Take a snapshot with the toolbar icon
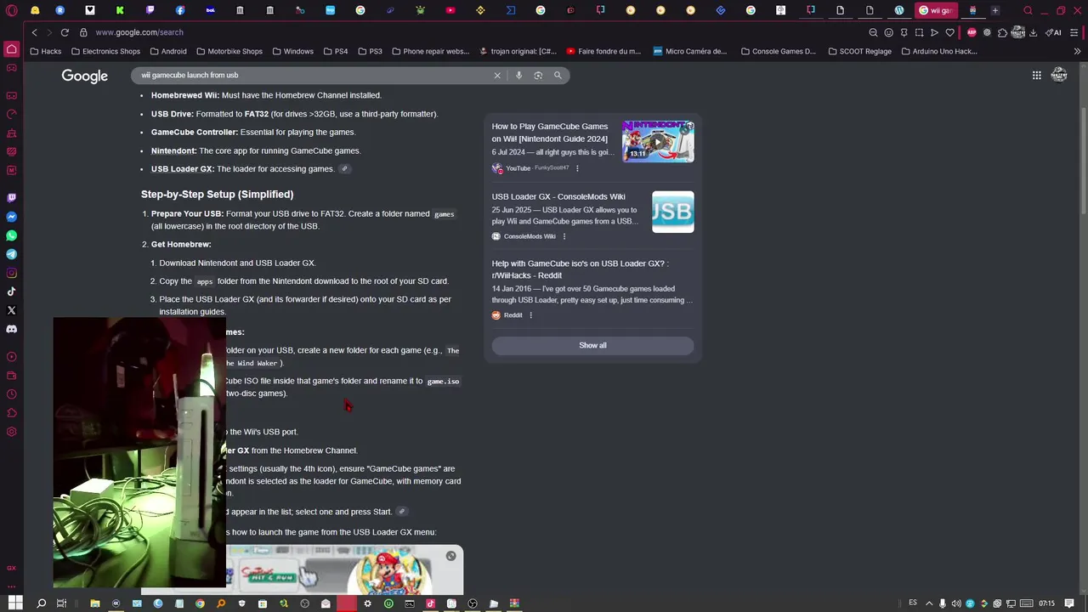Image resolution: width=1088 pixels, height=612 pixels. click(x=919, y=32)
